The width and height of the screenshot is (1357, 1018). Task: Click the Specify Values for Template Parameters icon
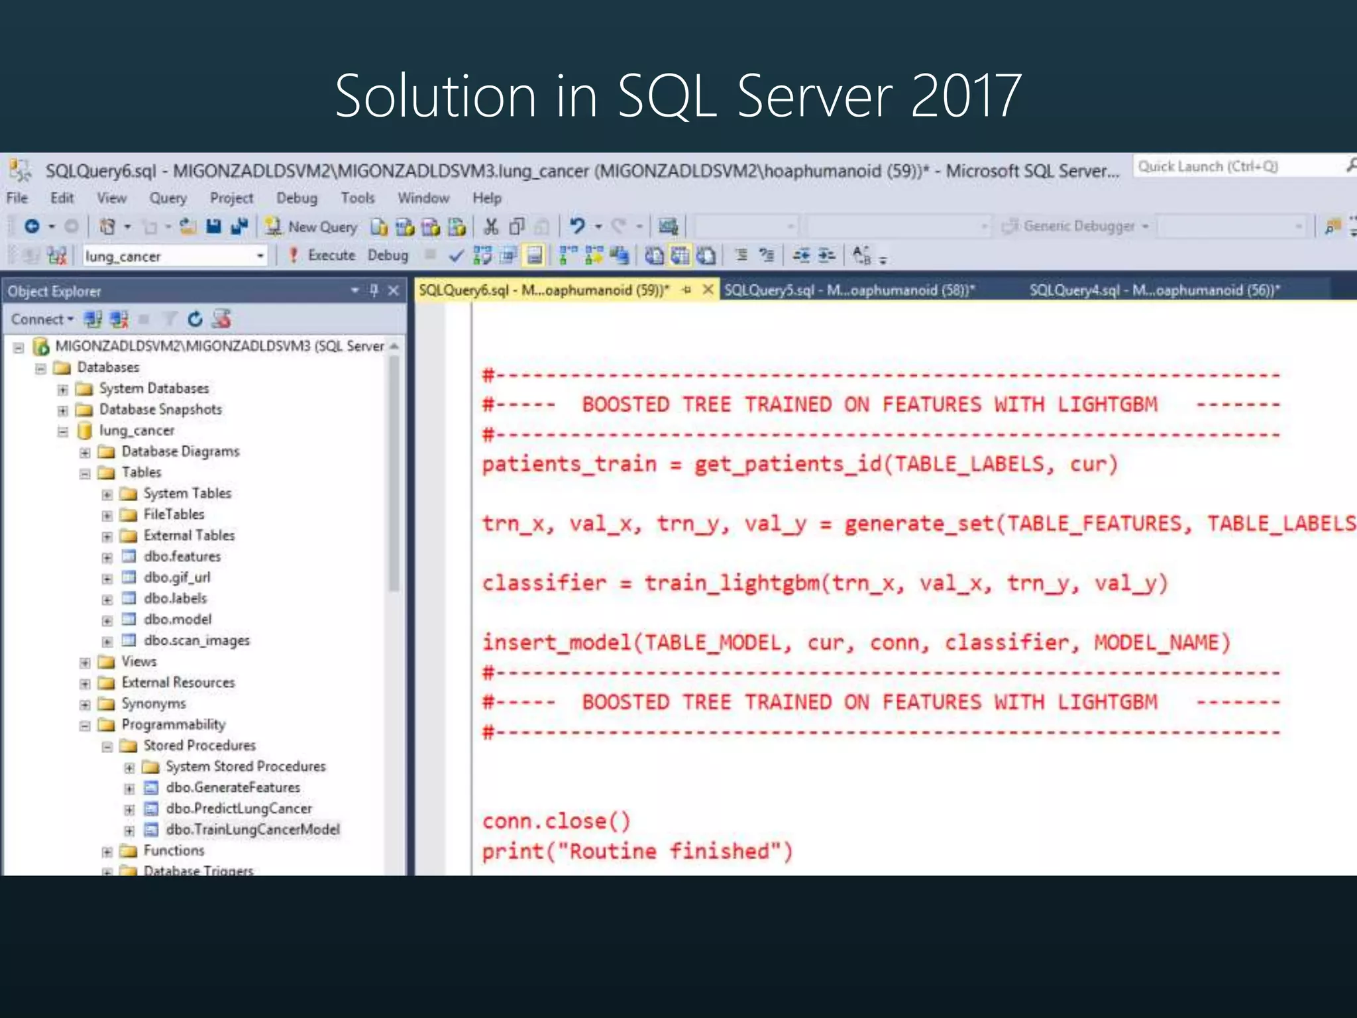coord(861,256)
